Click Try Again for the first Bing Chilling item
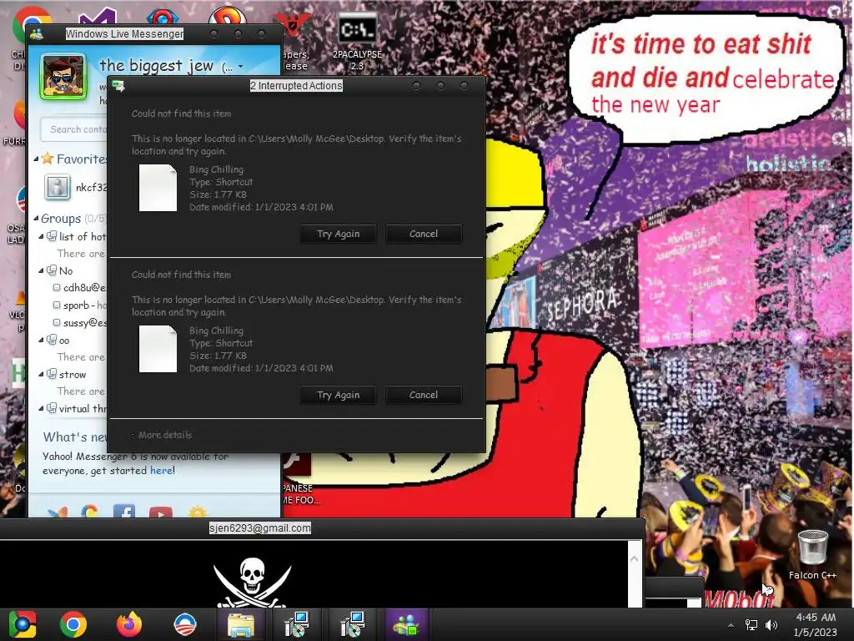854x641 pixels. point(339,234)
